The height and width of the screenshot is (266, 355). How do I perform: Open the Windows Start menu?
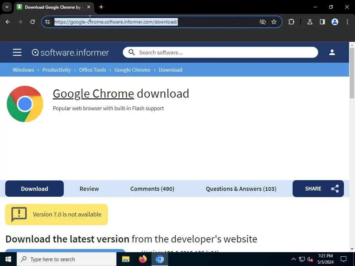(8, 259)
